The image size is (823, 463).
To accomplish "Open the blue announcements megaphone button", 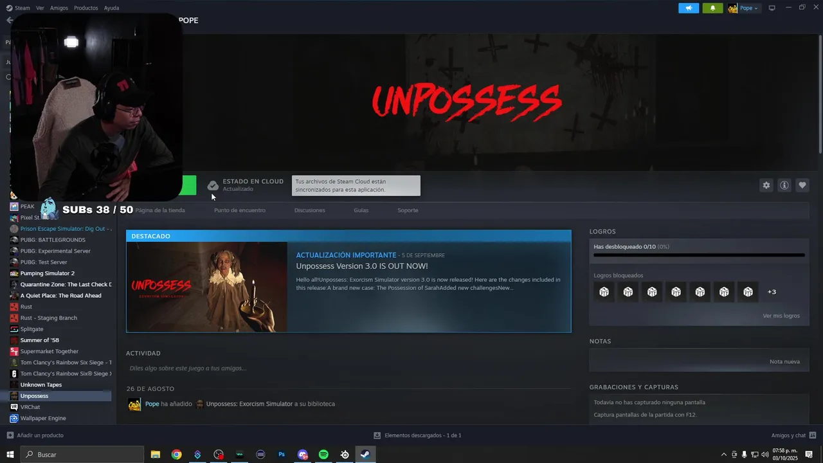I will point(689,8).
